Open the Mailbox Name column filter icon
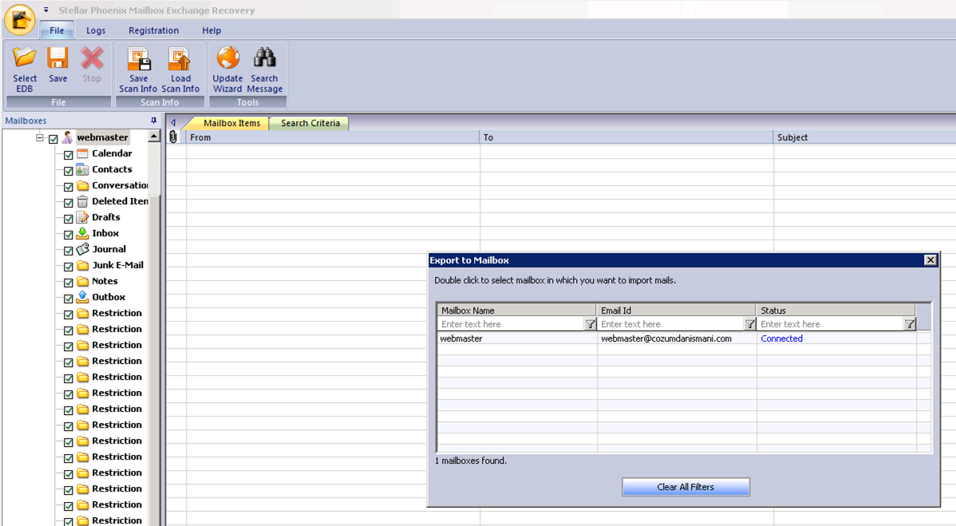The width and height of the screenshot is (956, 526). [590, 324]
